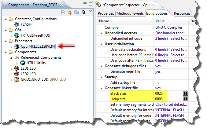The height and width of the screenshot is (132, 207).
Task: Click the H button on Stack size row
Action: 186,94
